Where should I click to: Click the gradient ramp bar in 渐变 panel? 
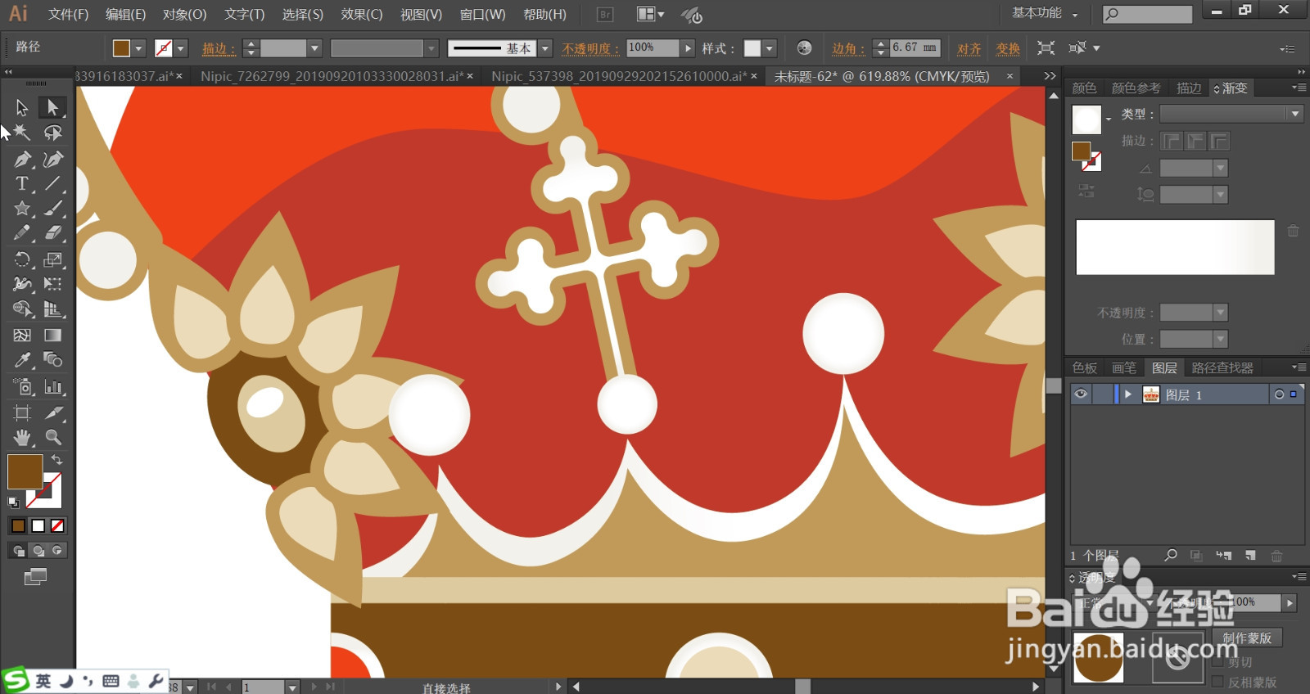pos(1175,247)
